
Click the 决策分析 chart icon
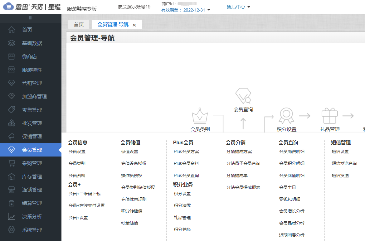pyautogui.click(x=11, y=216)
